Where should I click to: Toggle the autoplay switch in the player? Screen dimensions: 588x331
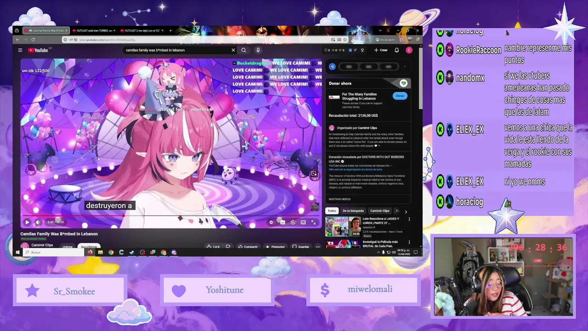272,222
